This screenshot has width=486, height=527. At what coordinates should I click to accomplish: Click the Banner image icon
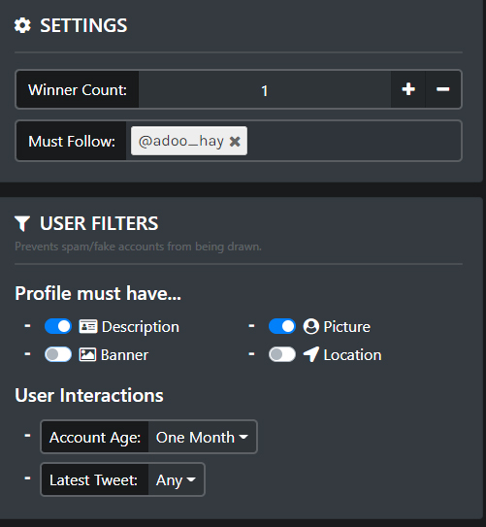[x=87, y=354]
